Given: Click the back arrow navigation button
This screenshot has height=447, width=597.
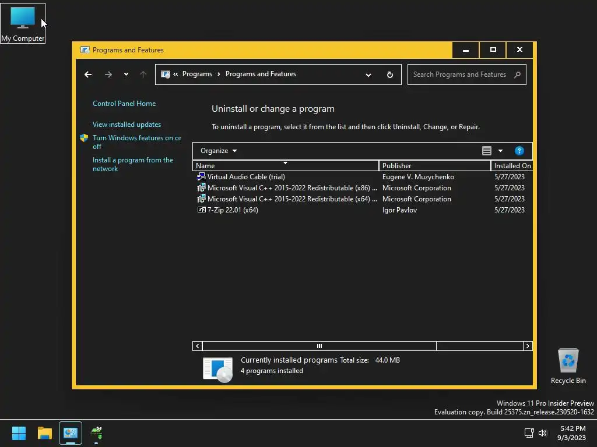Looking at the screenshot, I should point(88,74).
